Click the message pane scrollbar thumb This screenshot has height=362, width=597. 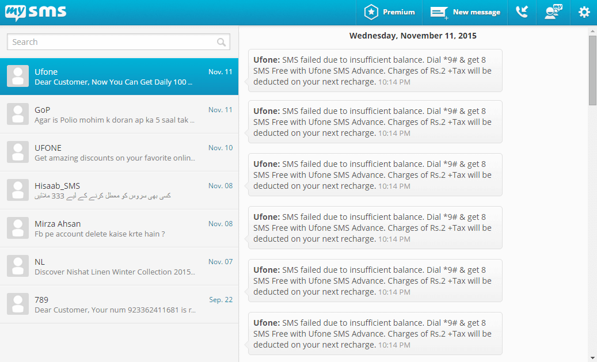pos(592,70)
